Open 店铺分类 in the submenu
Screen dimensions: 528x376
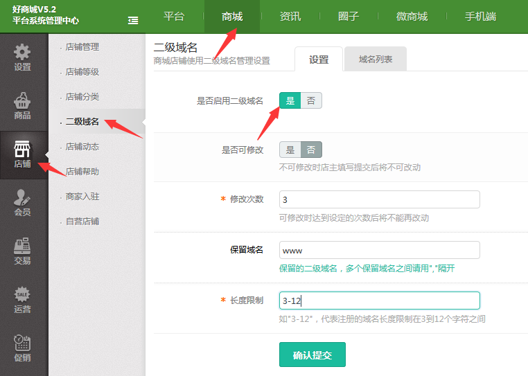pyautogui.click(x=82, y=97)
